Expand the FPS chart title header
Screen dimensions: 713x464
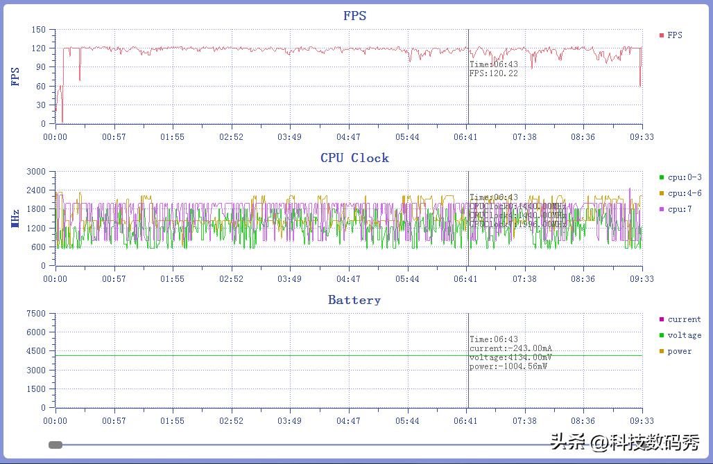(354, 15)
